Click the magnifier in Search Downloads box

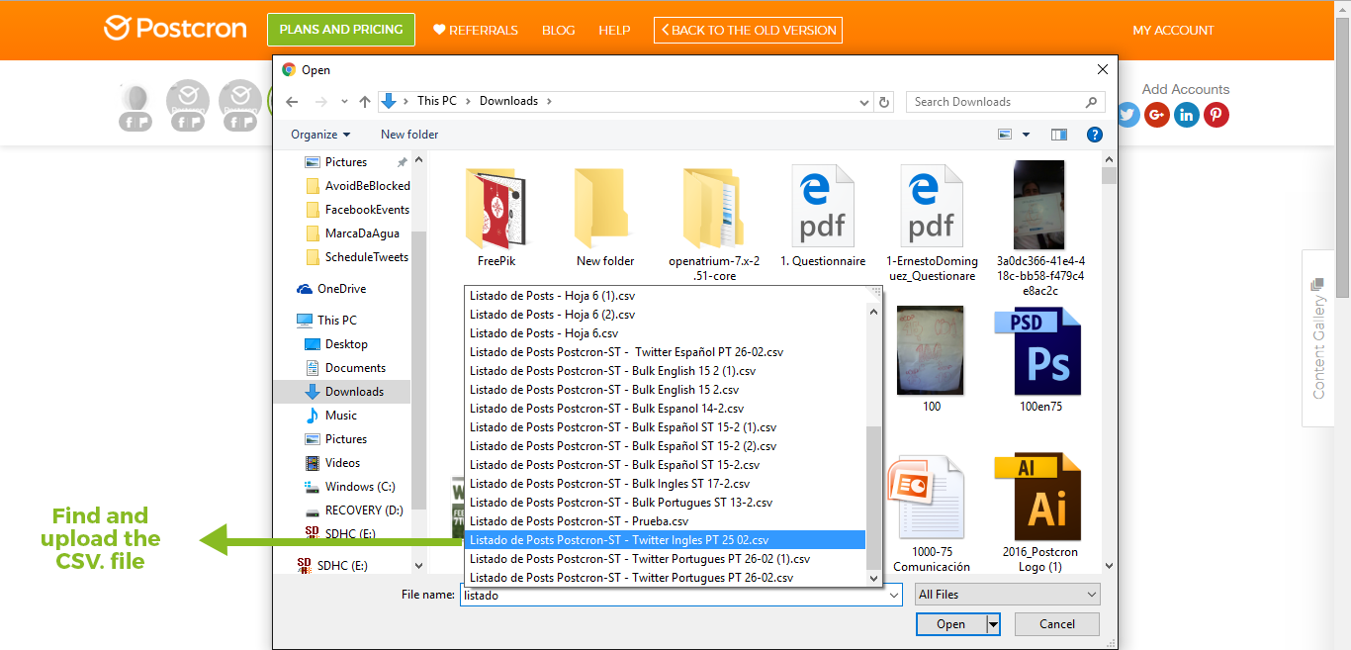coord(1091,101)
